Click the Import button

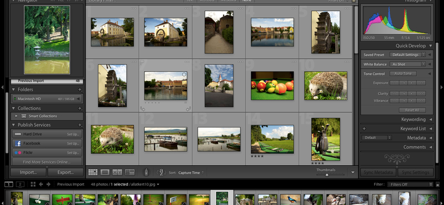(28, 172)
